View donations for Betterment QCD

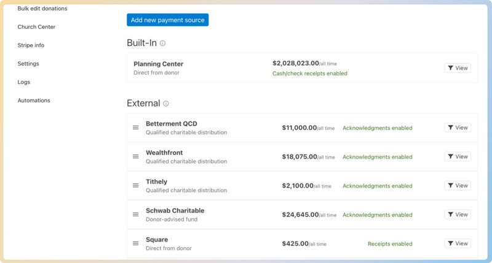[458, 128]
